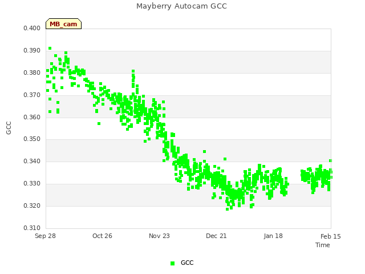Click the Oct 26 date label

102,236
